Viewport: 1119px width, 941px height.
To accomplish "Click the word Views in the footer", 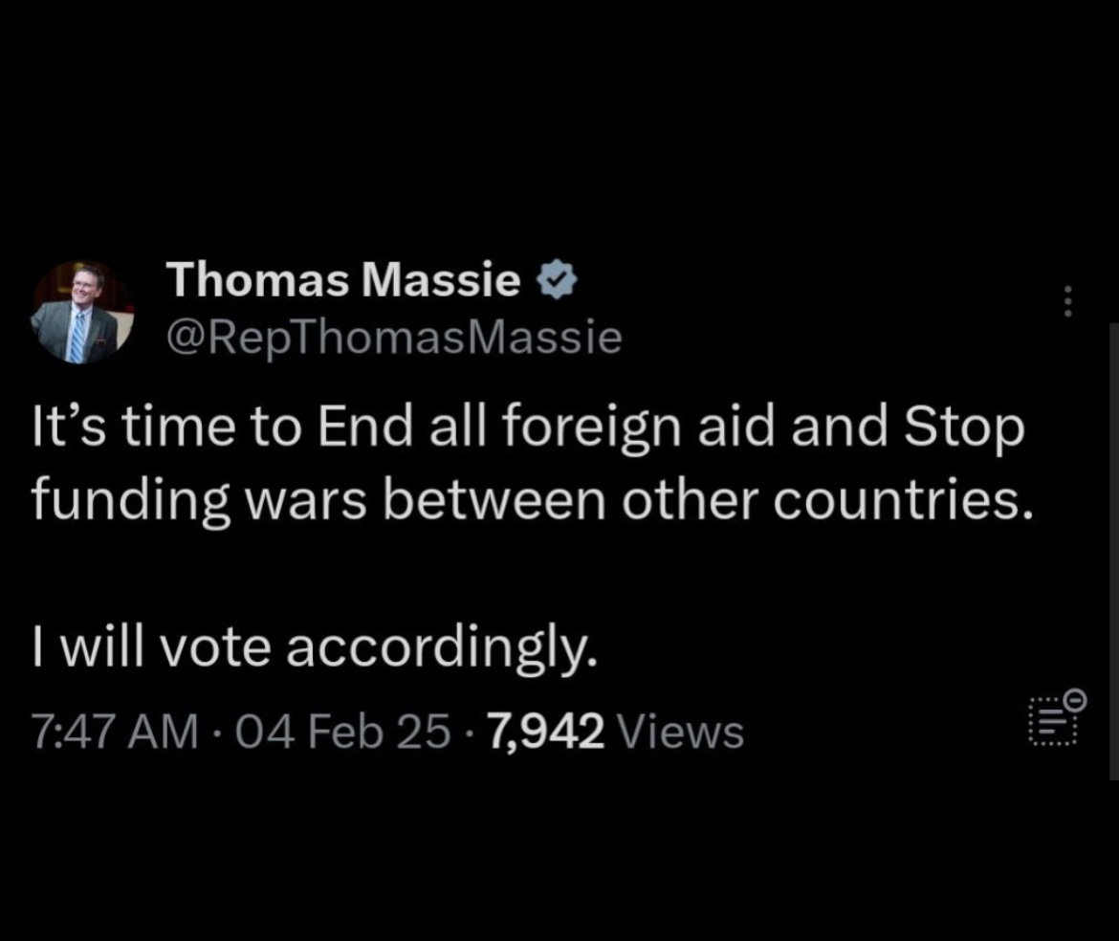I will (x=679, y=732).
